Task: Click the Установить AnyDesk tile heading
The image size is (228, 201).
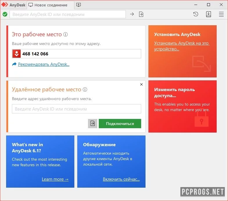Action: click(177, 35)
